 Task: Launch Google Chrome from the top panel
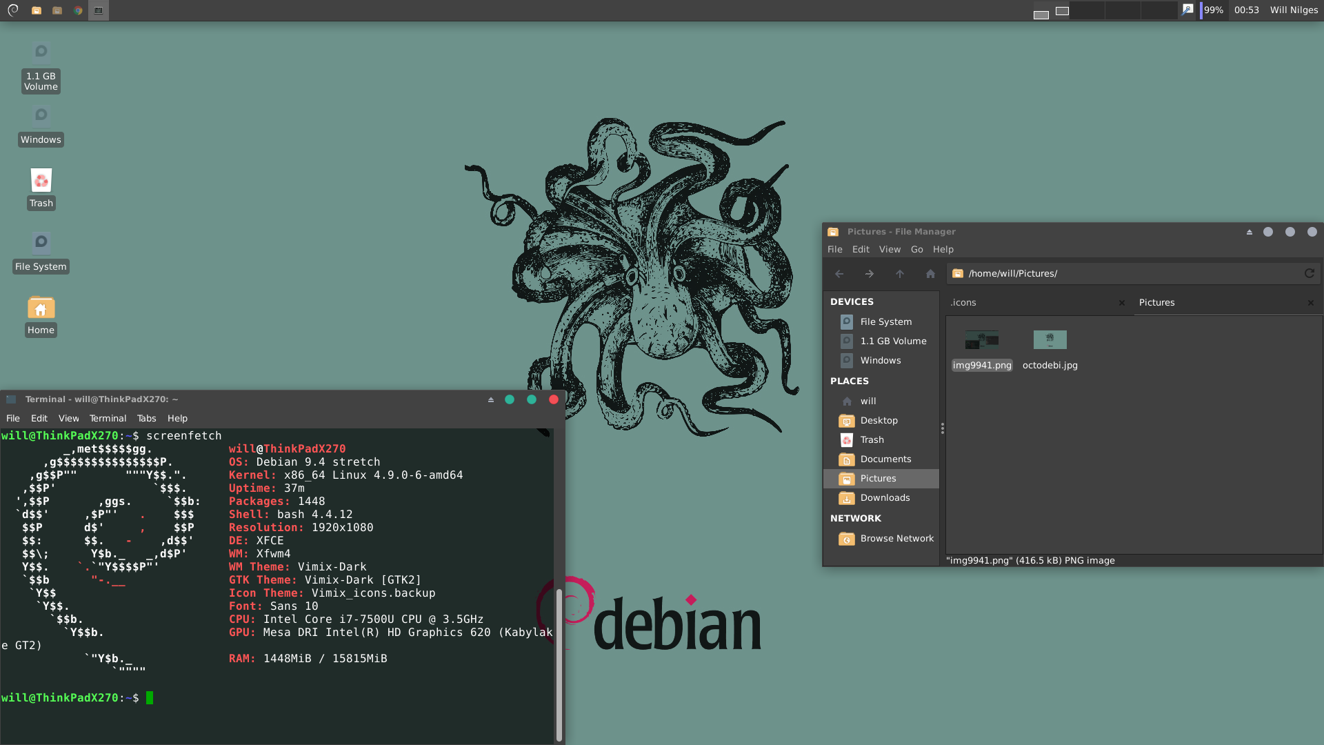78,10
